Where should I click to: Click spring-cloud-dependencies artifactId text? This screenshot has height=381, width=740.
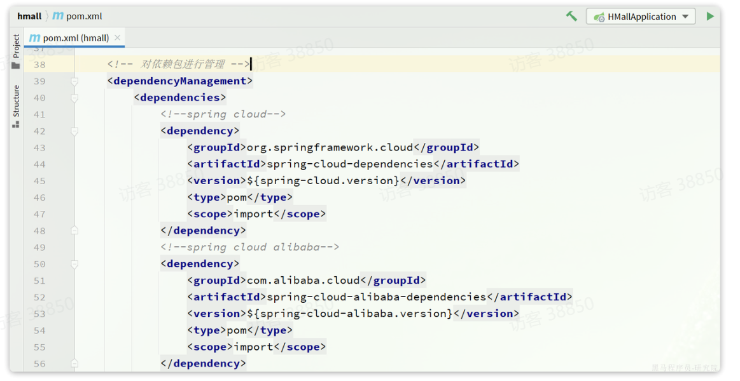[350, 164]
